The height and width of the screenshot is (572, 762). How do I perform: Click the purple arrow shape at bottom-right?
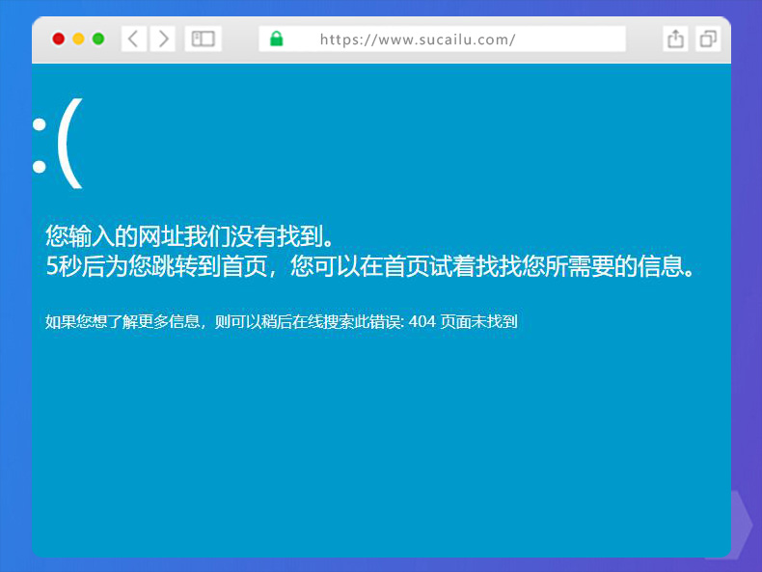point(741,524)
